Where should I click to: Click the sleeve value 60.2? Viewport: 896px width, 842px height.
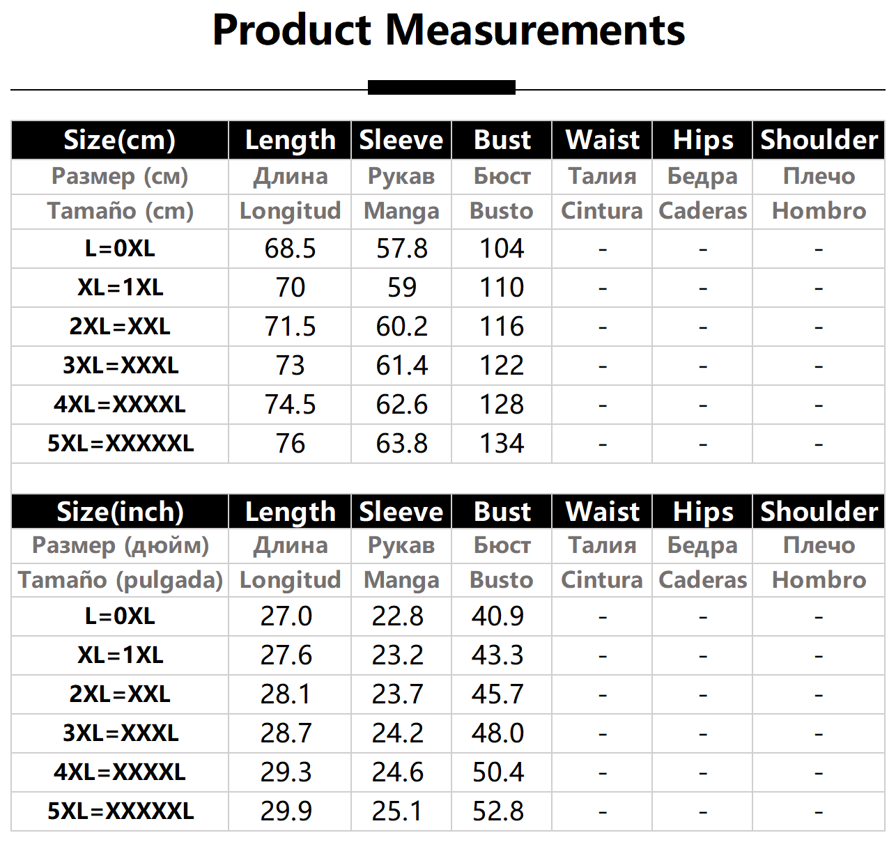click(401, 327)
